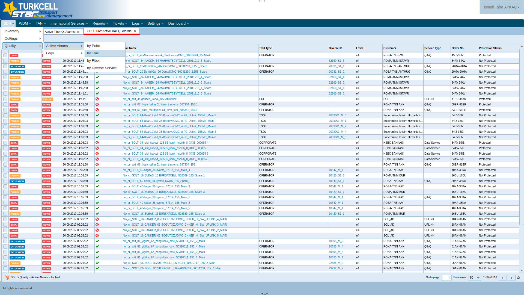524x295 pixels.
Task: Refresh the alarm table with the reload icon
Action: [519, 278]
